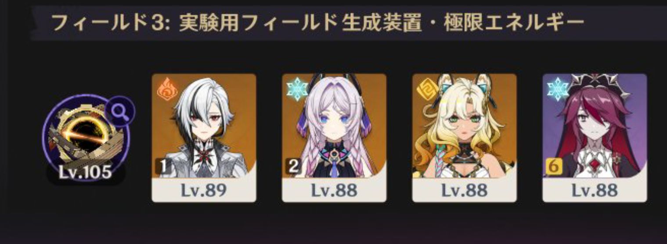Click the Lv.105 label under the boss
Image resolution: width=667 pixels, height=244 pixels.
click(x=86, y=173)
